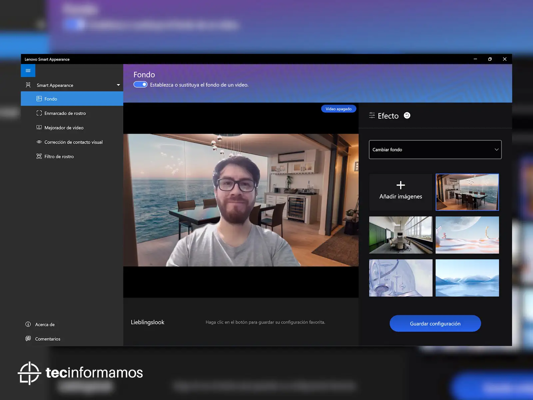Screen dimensions: 533x400
Task: Click the Smart Appearance person icon
Action: [28, 85]
